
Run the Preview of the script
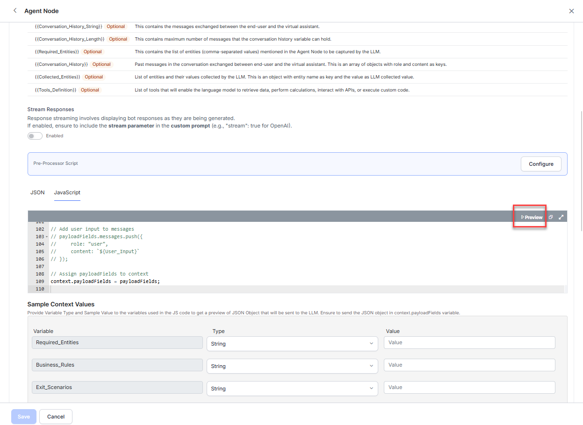[532, 217]
